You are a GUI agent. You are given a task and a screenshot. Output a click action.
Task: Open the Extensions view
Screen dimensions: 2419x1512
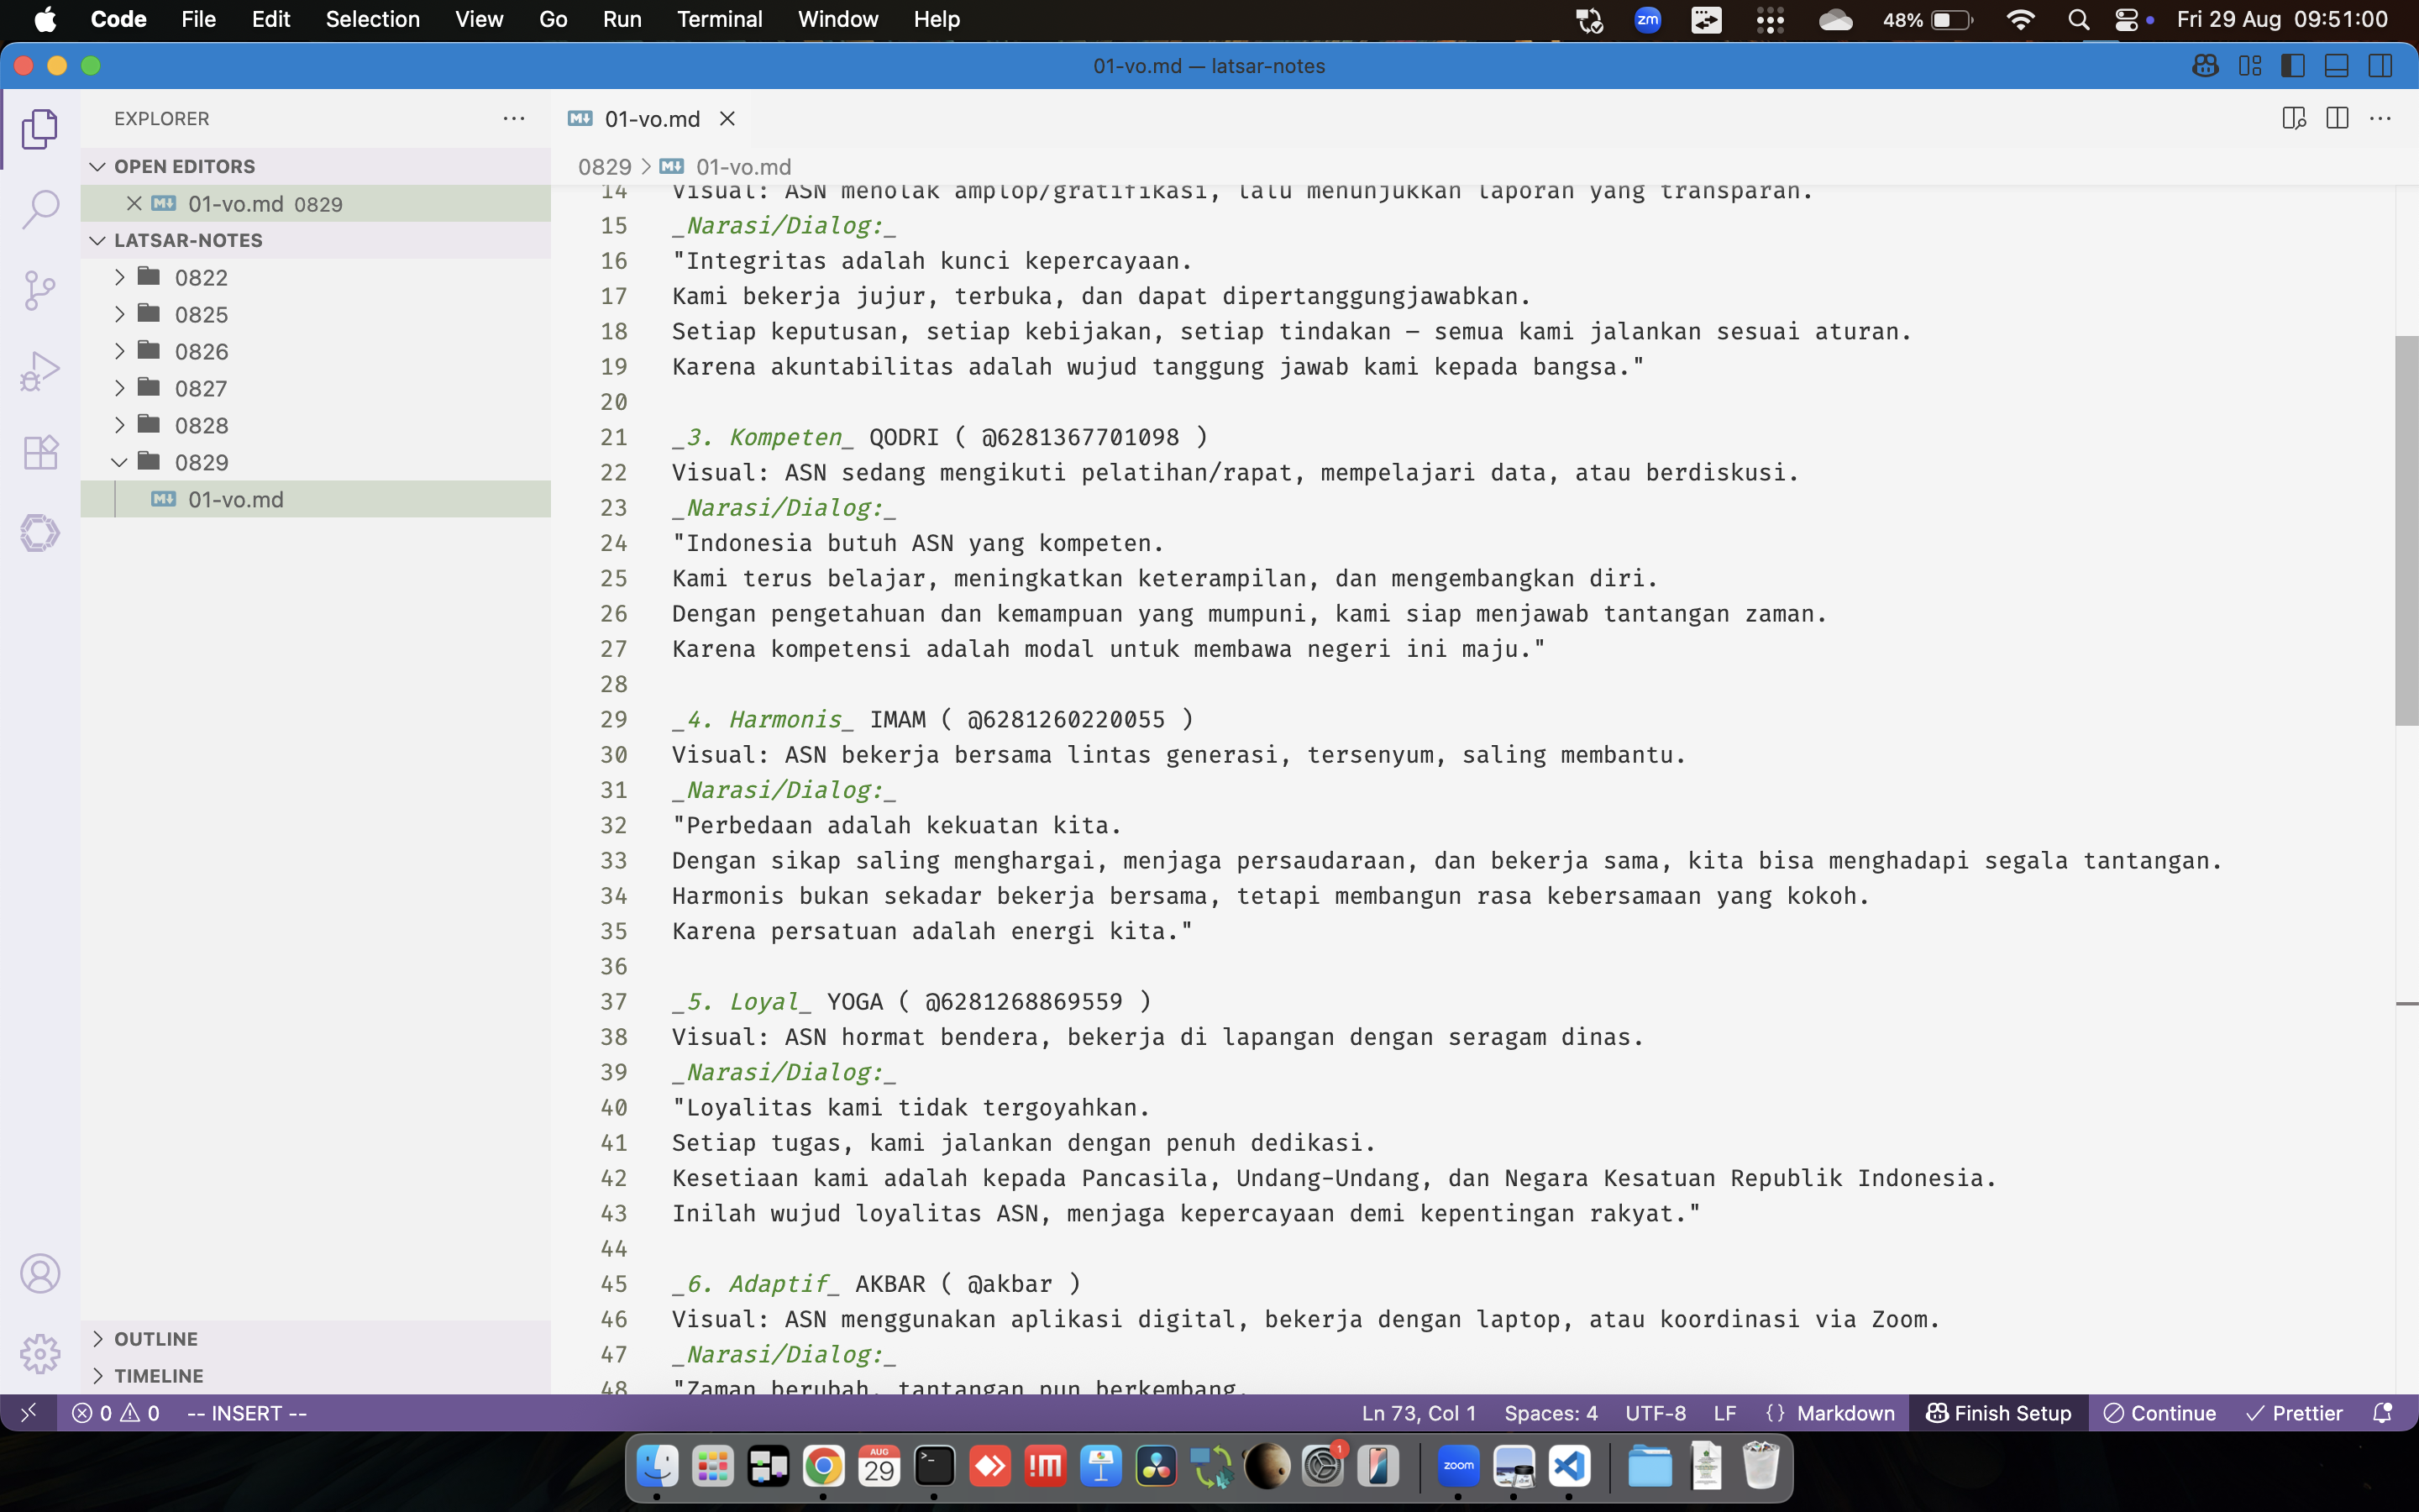click(40, 452)
